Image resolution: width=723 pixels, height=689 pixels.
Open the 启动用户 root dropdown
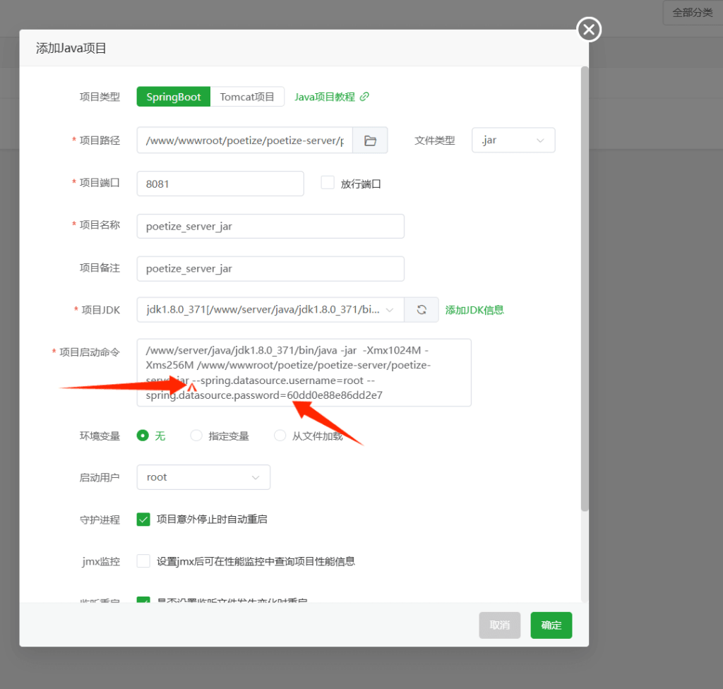(203, 477)
